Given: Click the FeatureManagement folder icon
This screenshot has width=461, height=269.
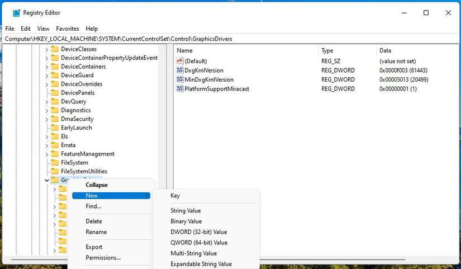Looking at the screenshot, I should point(55,154).
